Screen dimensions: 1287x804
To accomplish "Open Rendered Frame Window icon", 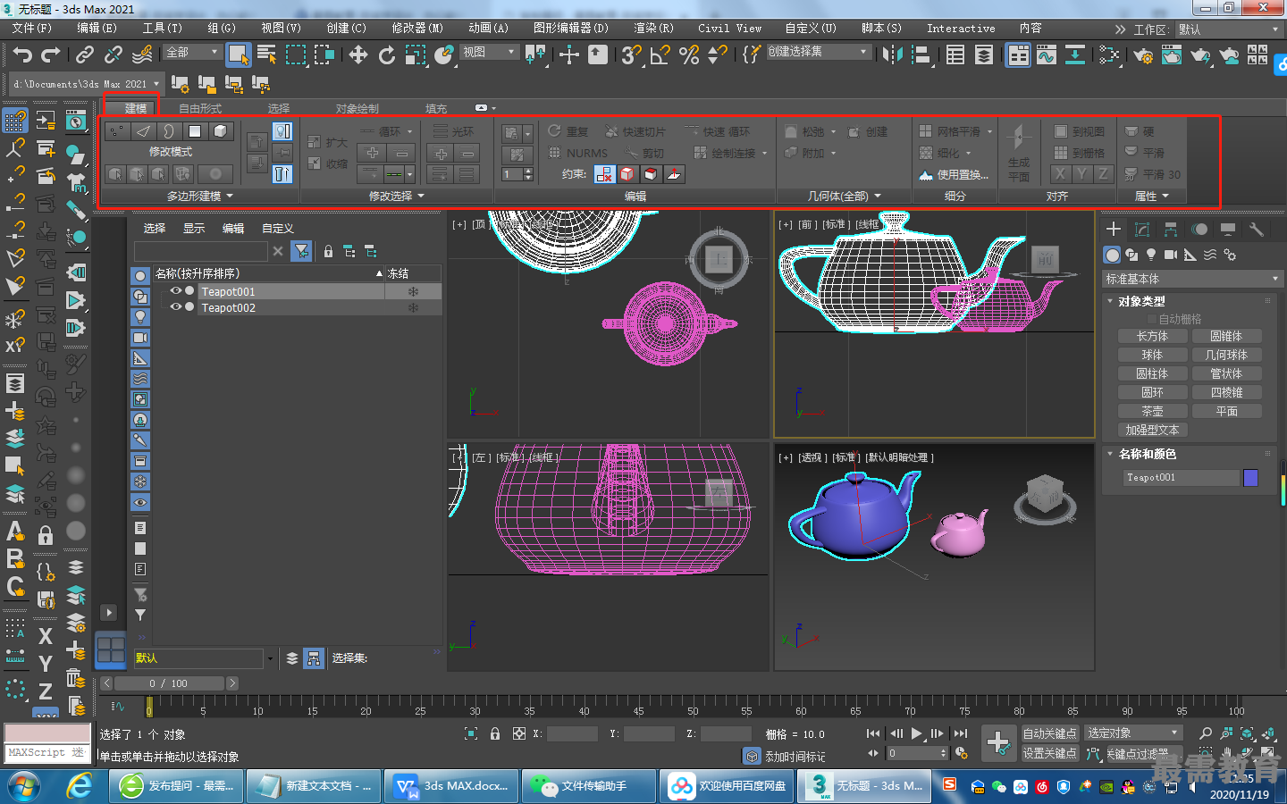I will point(1172,55).
